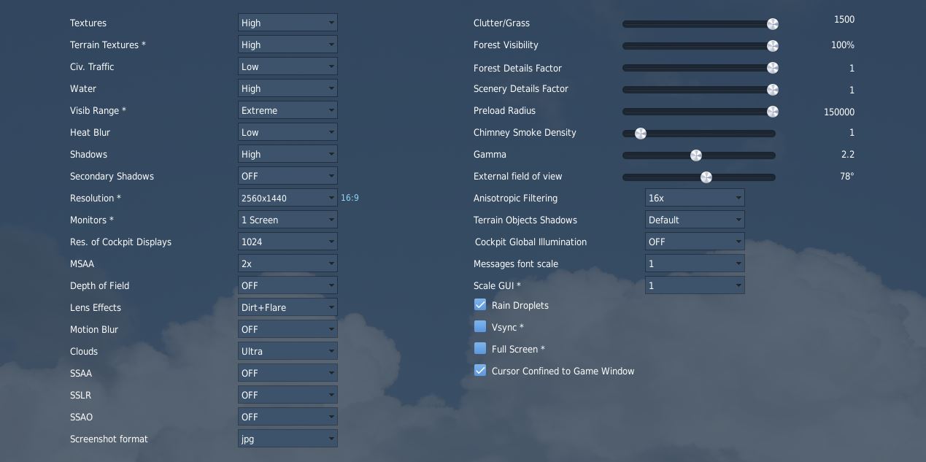926x462 pixels.
Task: Click the Chimney Smoke Density slider handle
Action: [x=641, y=134]
